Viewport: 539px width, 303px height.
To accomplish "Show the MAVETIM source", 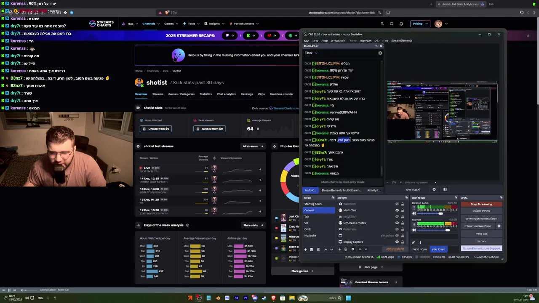I will (397, 217).
